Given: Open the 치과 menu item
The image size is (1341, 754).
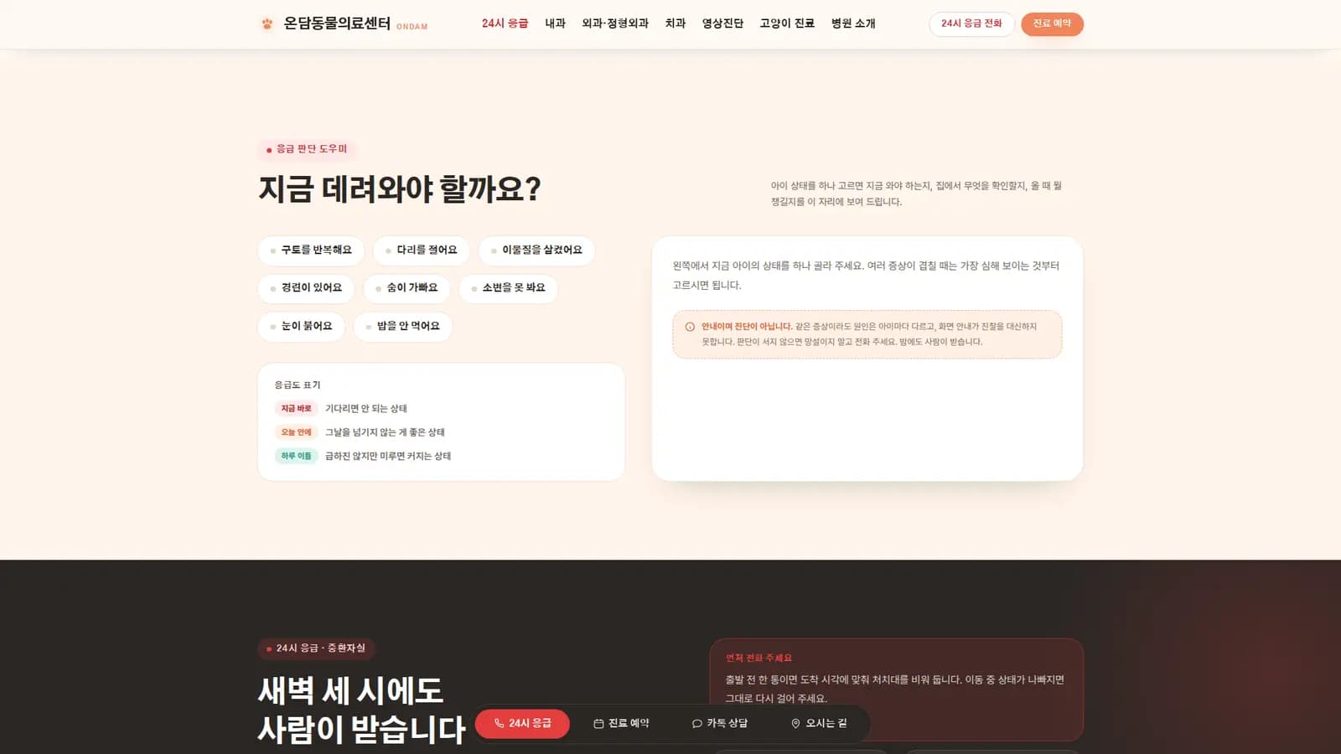Looking at the screenshot, I should tap(676, 23).
